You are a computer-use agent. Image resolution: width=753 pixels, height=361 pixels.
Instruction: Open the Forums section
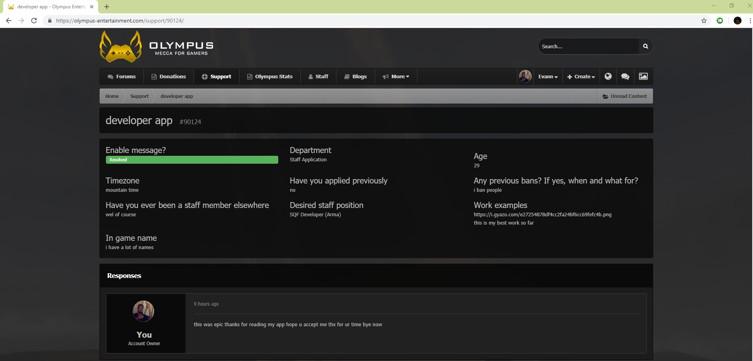coord(122,76)
